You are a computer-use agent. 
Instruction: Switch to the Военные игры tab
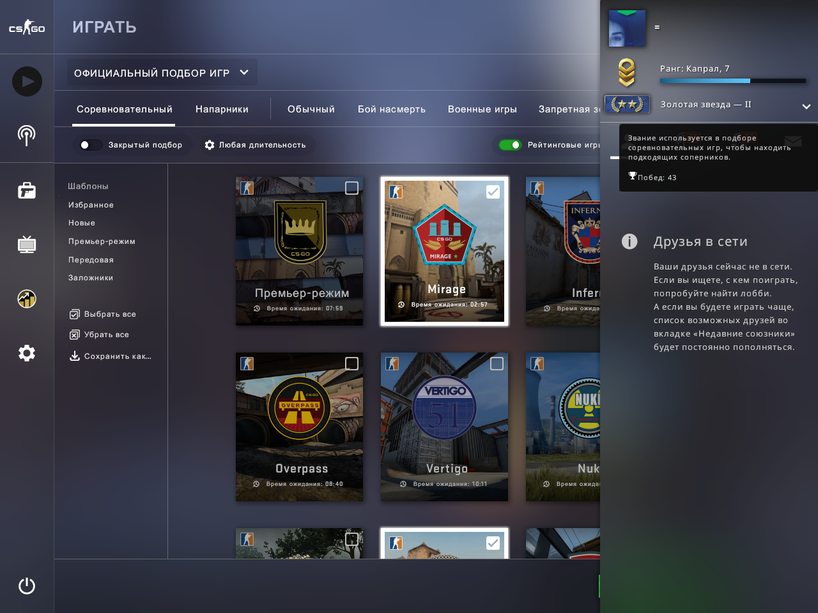(x=482, y=109)
